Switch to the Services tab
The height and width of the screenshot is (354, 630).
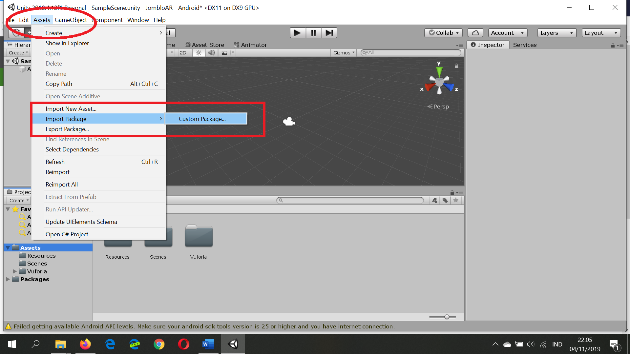(x=525, y=45)
